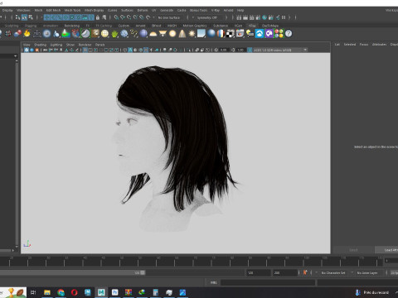Click the glowing sphere light shelf icon

click(x=172, y=34)
